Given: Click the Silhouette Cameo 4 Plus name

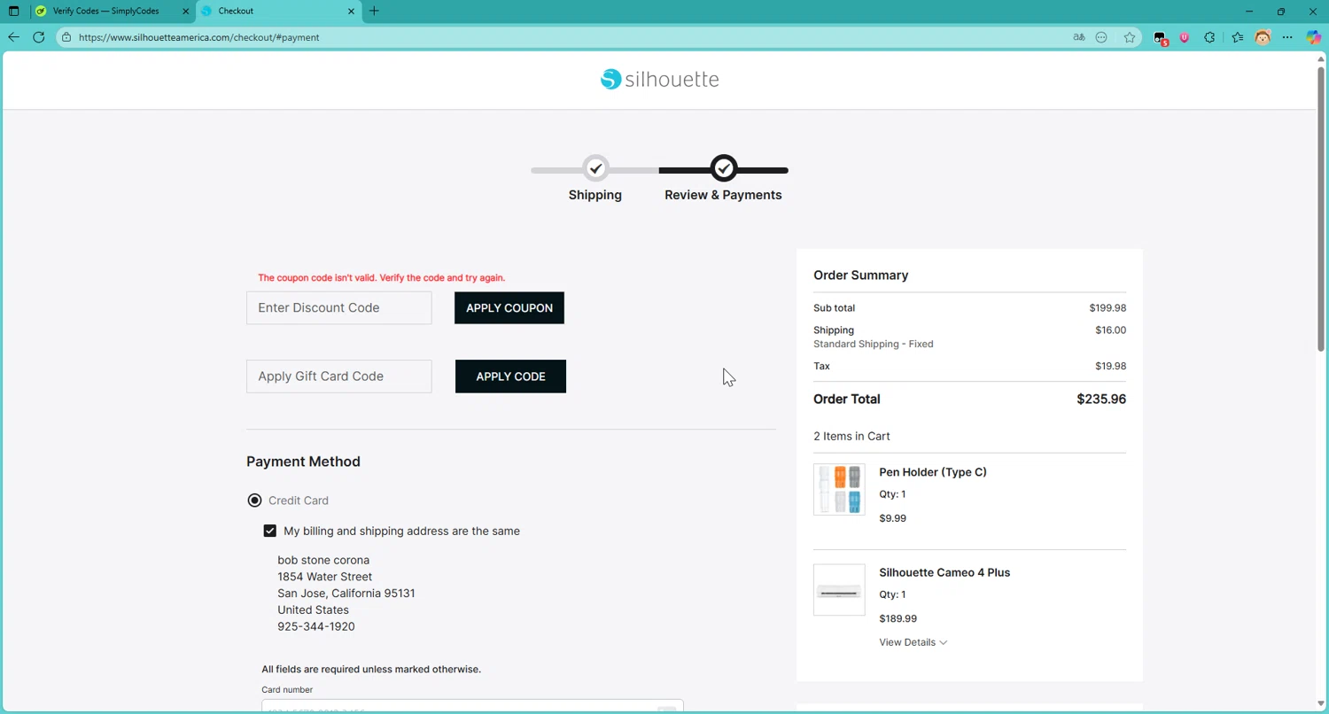Looking at the screenshot, I should point(944,572).
